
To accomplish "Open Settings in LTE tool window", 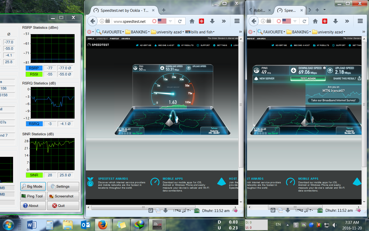I will pyautogui.click(x=63, y=186).
